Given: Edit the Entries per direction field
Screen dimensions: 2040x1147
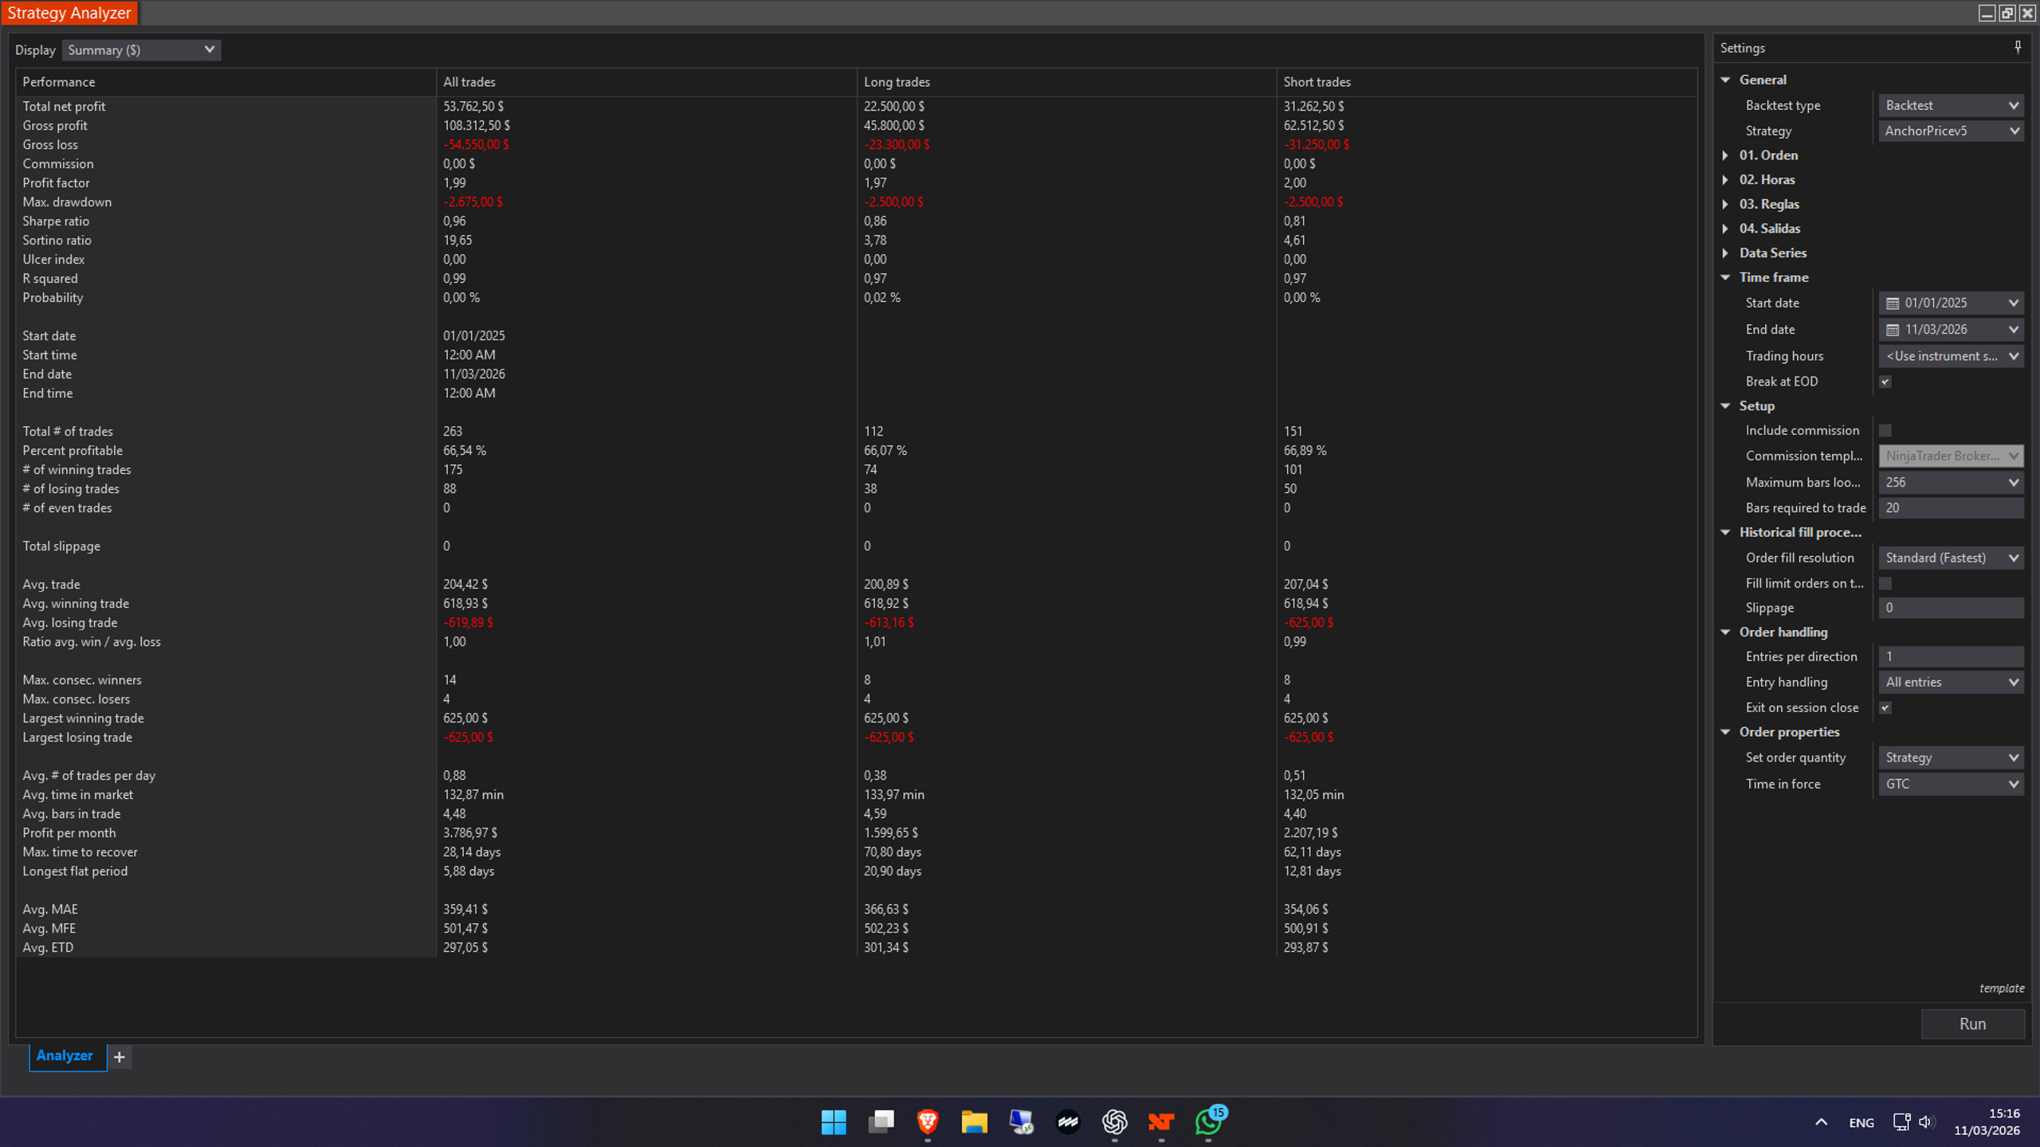Looking at the screenshot, I should tap(1951, 657).
